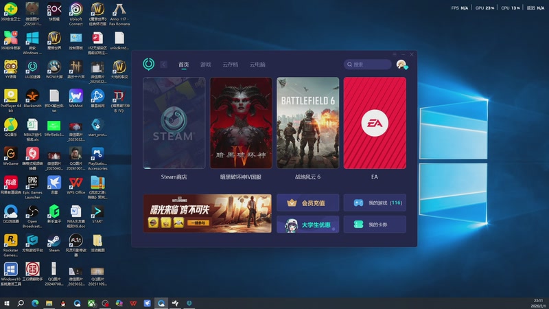The width and height of the screenshot is (549, 309).
Task: Open the PUBG 2026 promotional banner
Action: pos(207,214)
